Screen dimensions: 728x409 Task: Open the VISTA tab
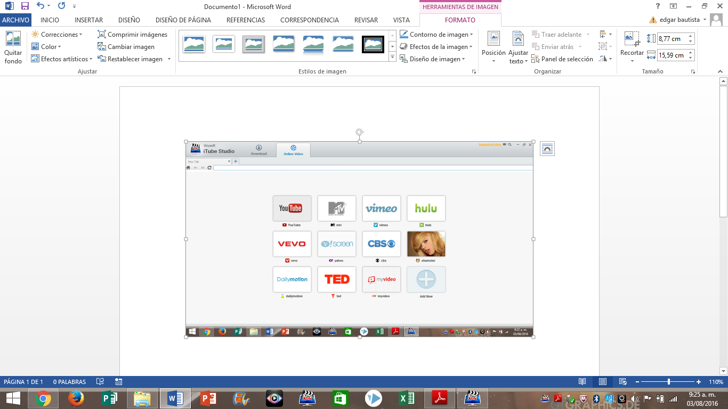point(401,20)
